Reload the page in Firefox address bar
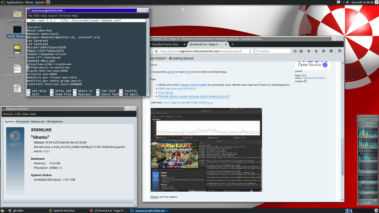 (x=251, y=51)
